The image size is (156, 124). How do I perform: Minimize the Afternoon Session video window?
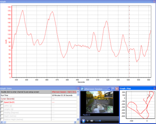pyautogui.click(x=109, y=89)
